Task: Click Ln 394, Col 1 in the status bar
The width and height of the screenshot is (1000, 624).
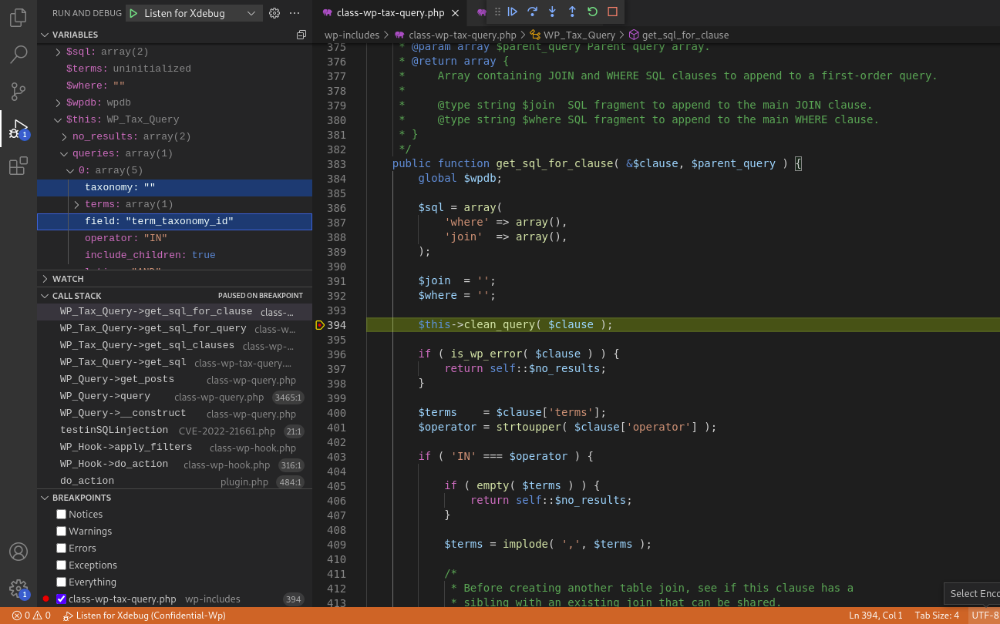Action: [875, 616]
